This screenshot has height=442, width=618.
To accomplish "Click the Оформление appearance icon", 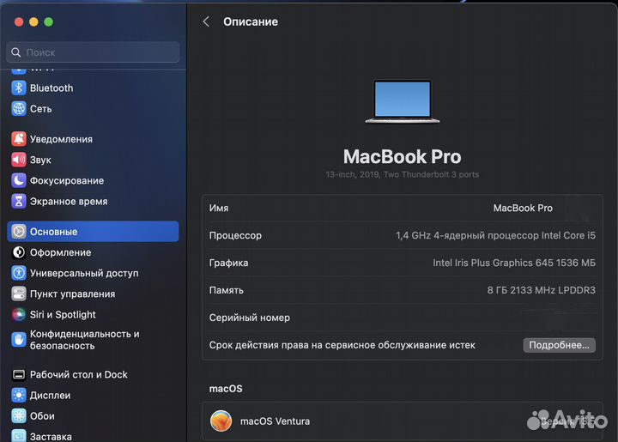I will click(x=19, y=252).
